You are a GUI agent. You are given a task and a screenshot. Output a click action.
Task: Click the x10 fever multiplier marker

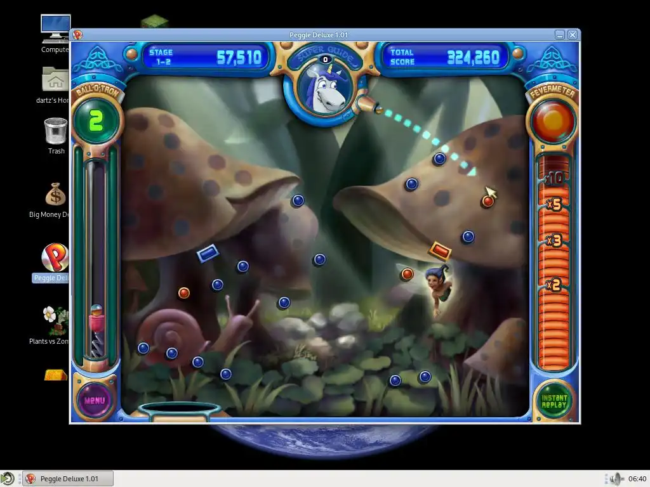(554, 178)
